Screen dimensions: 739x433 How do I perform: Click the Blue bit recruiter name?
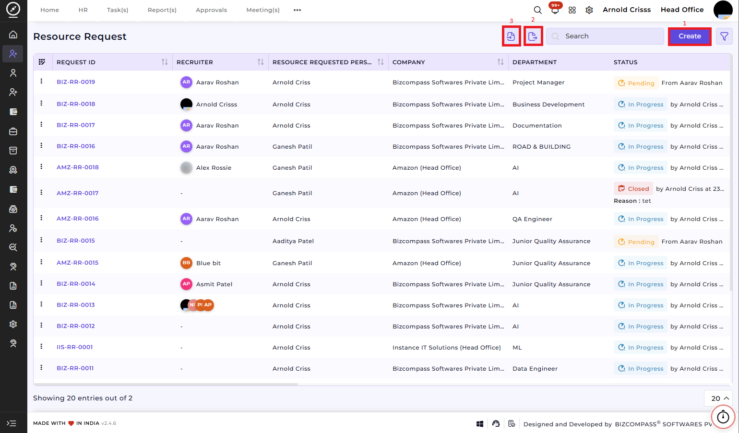pyautogui.click(x=208, y=263)
